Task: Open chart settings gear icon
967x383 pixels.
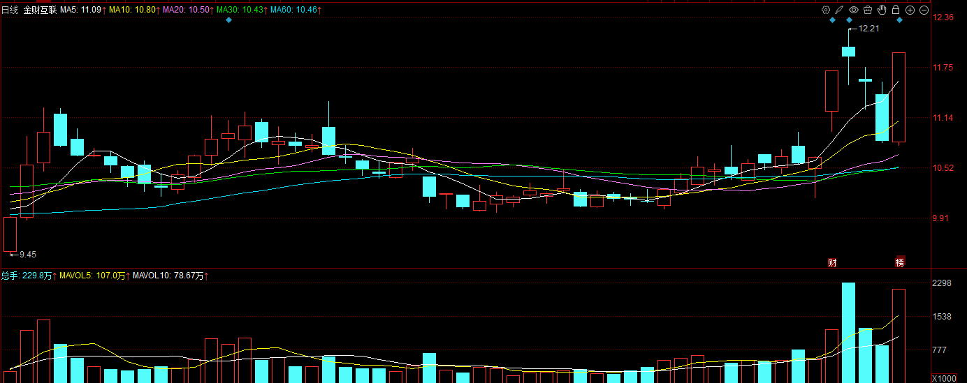Action: coord(826,10)
